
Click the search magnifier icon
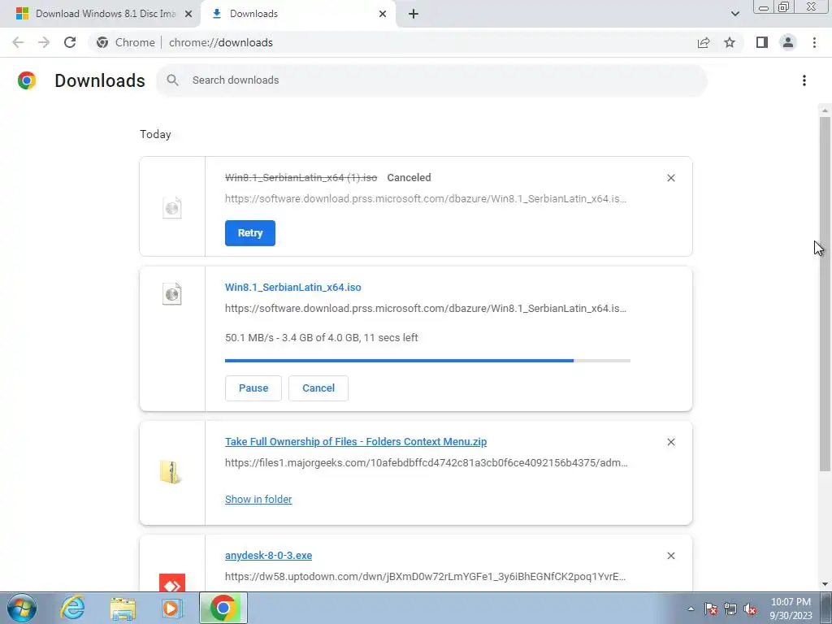click(172, 80)
